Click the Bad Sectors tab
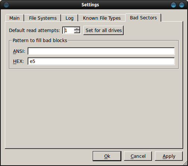Viewport: 188px width, 166px height. 143,17
